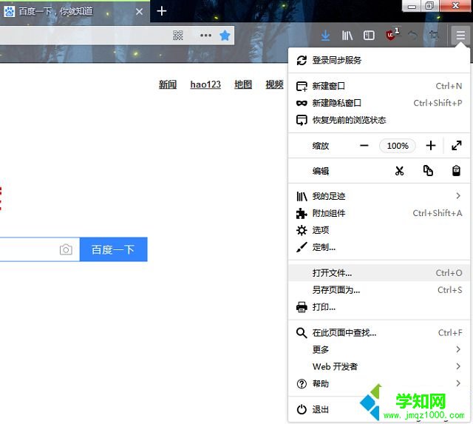Minimize the browser window

pyautogui.click(x=412, y=6)
